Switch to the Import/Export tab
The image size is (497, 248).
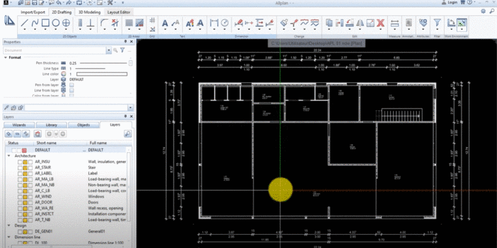33,12
